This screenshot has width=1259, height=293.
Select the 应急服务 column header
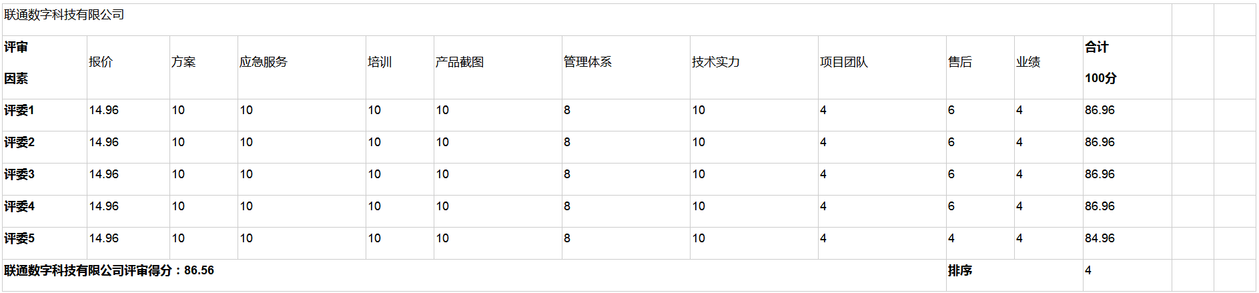[264, 62]
